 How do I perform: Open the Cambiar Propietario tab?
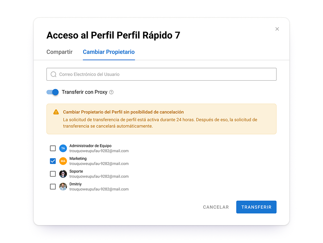point(109,52)
